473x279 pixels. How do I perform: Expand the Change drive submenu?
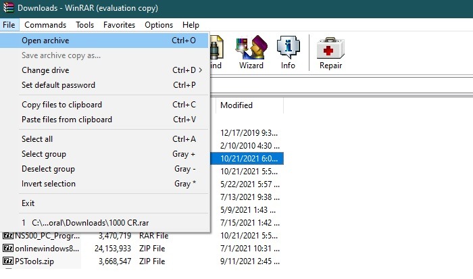(x=104, y=70)
